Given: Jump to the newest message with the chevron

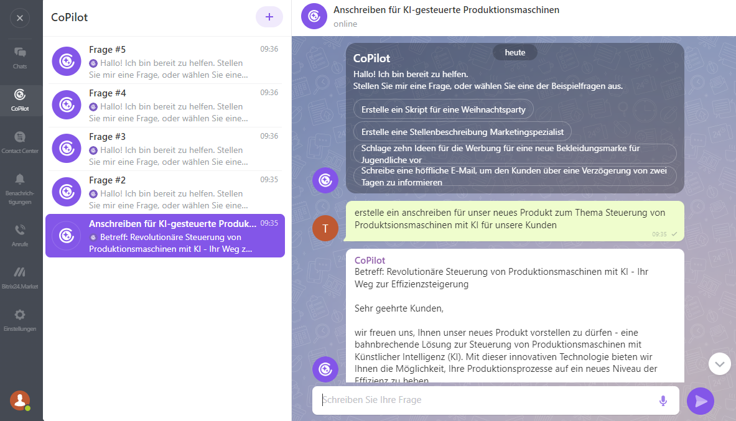Looking at the screenshot, I should [719, 364].
